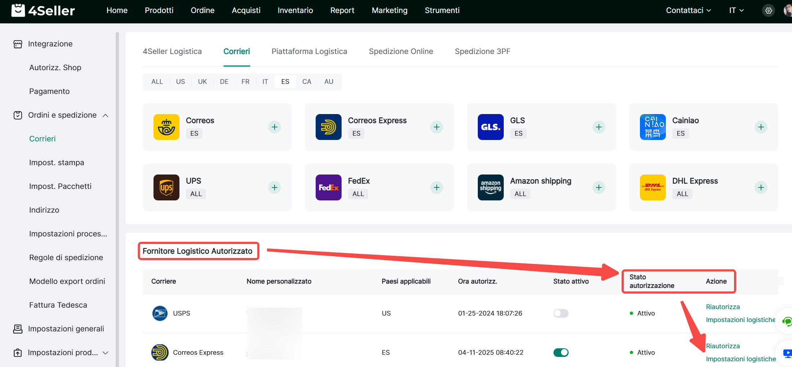The image size is (792, 367).
Task: Click the UPS carrier logo
Action: click(166, 187)
